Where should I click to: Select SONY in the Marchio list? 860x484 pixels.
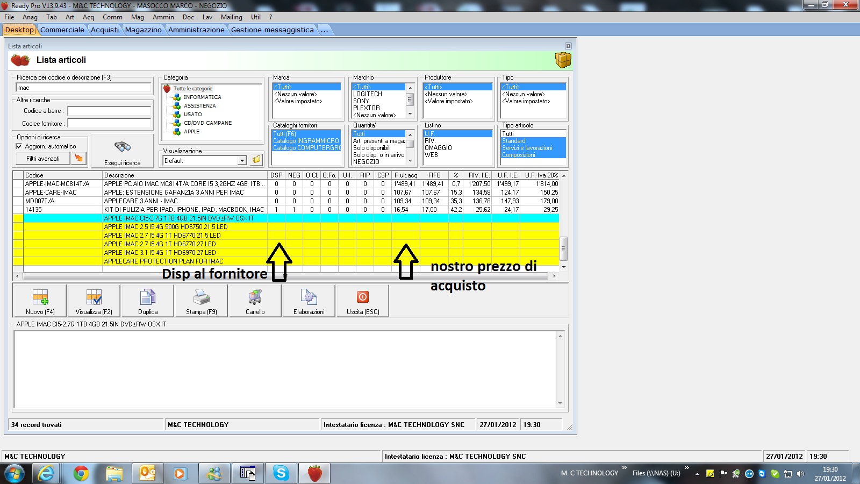pos(361,101)
